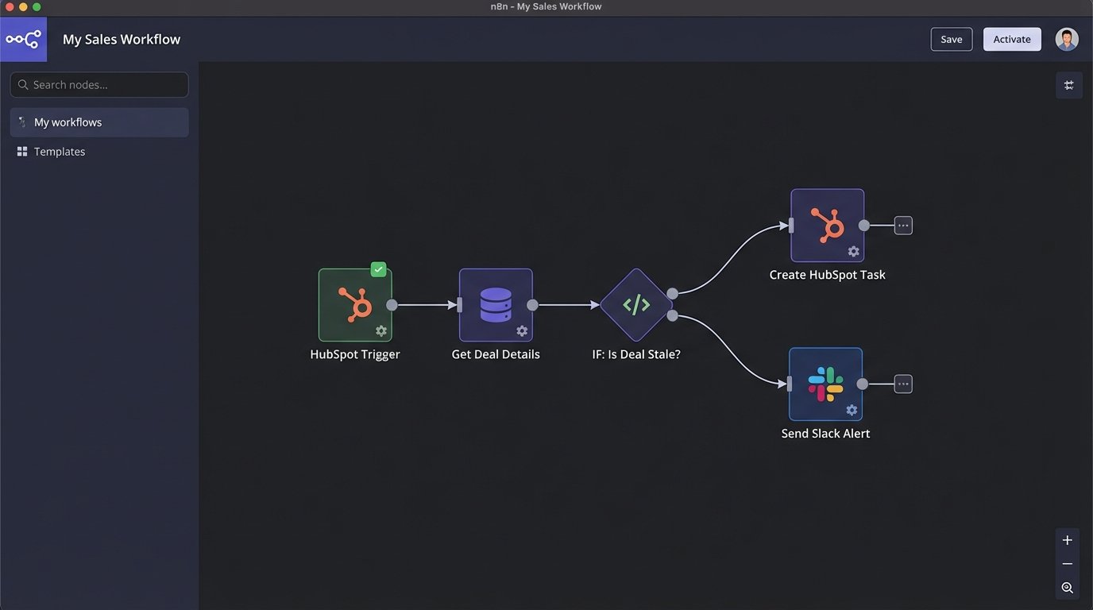Click the n8n logo

coord(23,38)
